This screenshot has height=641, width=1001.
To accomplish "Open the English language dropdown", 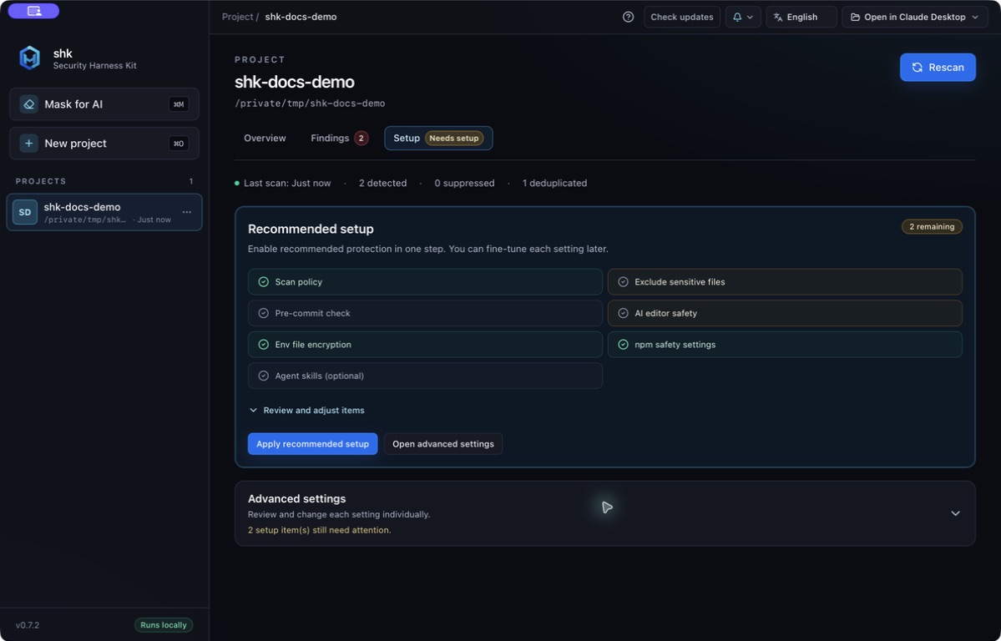I will [x=801, y=18].
